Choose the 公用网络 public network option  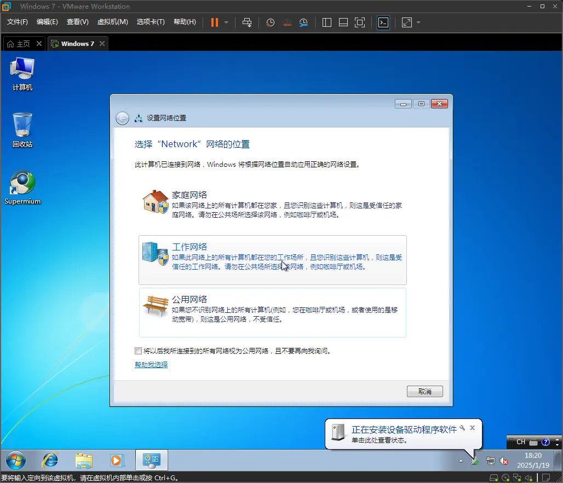click(273, 312)
